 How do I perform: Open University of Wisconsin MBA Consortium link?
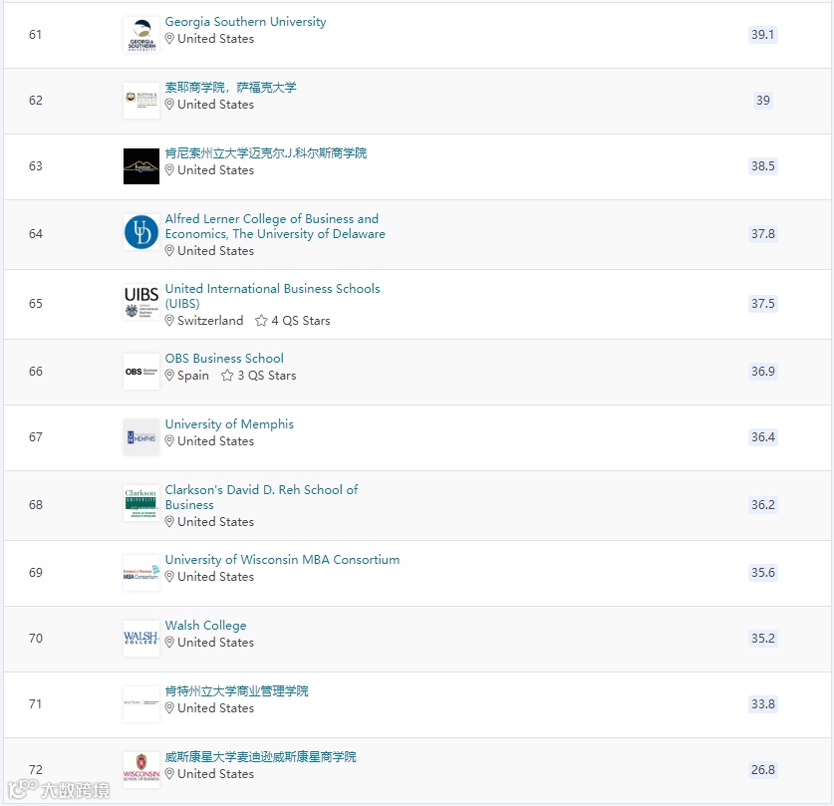[282, 560]
